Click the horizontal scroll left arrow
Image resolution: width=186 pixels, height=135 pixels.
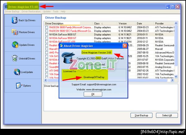[46, 80]
